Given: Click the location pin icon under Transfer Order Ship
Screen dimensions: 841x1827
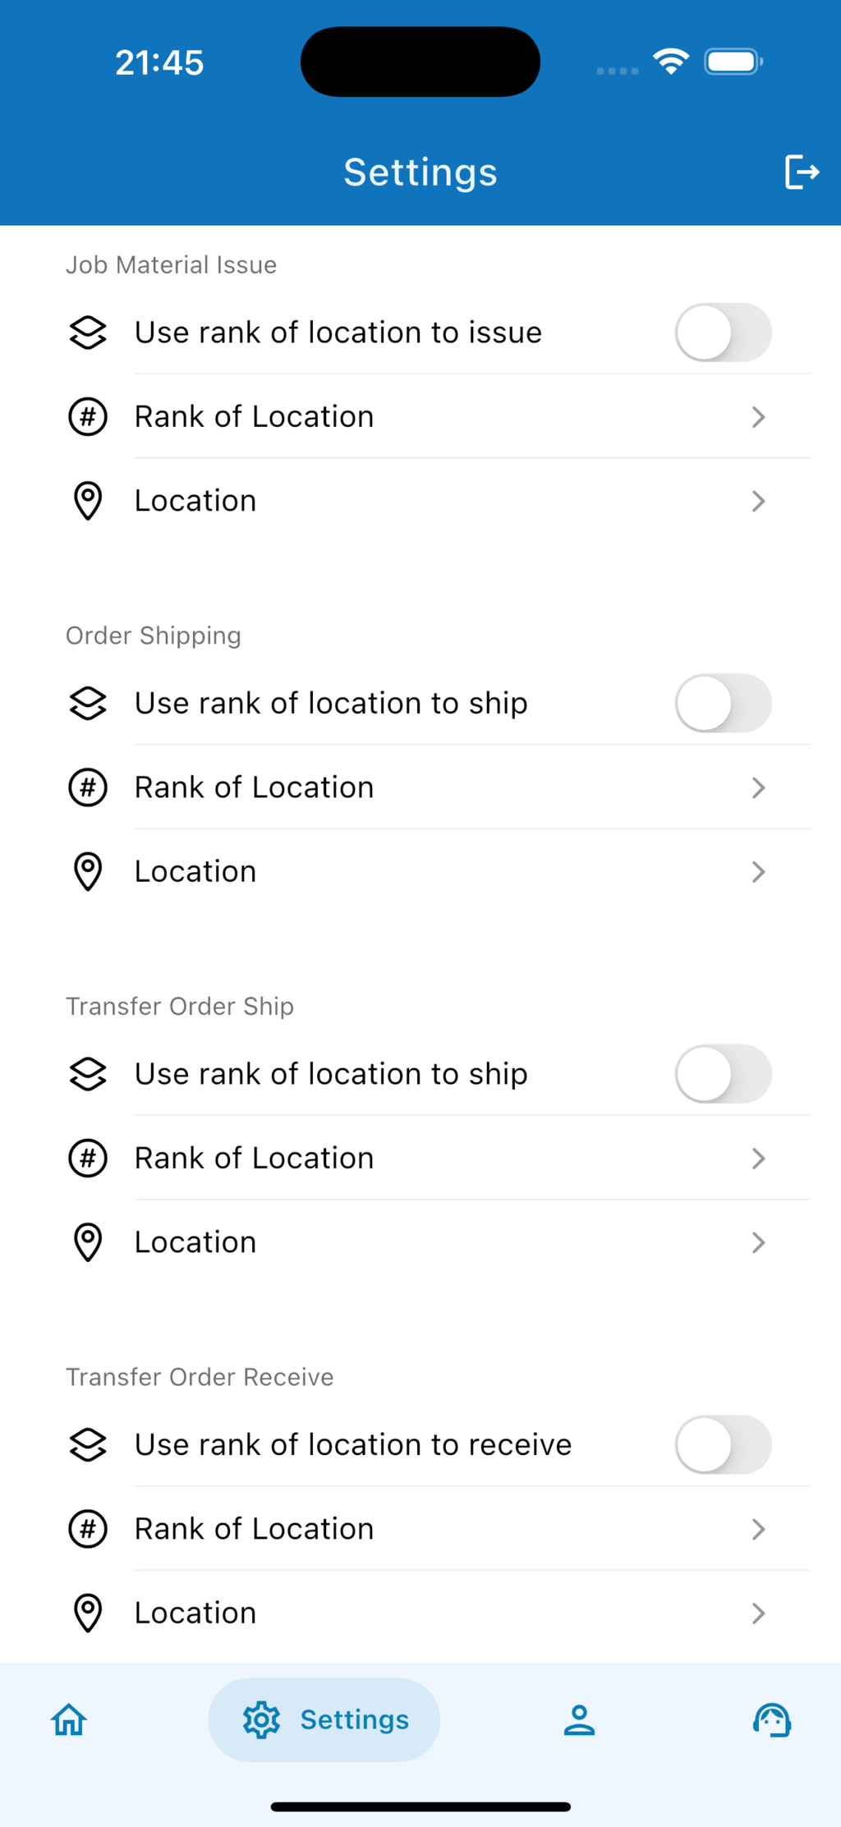Looking at the screenshot, I should (88, 1242).
